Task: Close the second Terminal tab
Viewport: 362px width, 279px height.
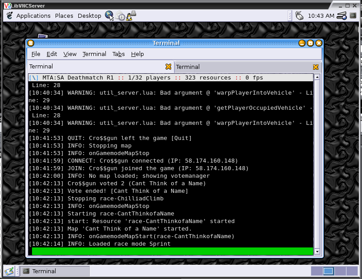Action: (x=315, y=67)
